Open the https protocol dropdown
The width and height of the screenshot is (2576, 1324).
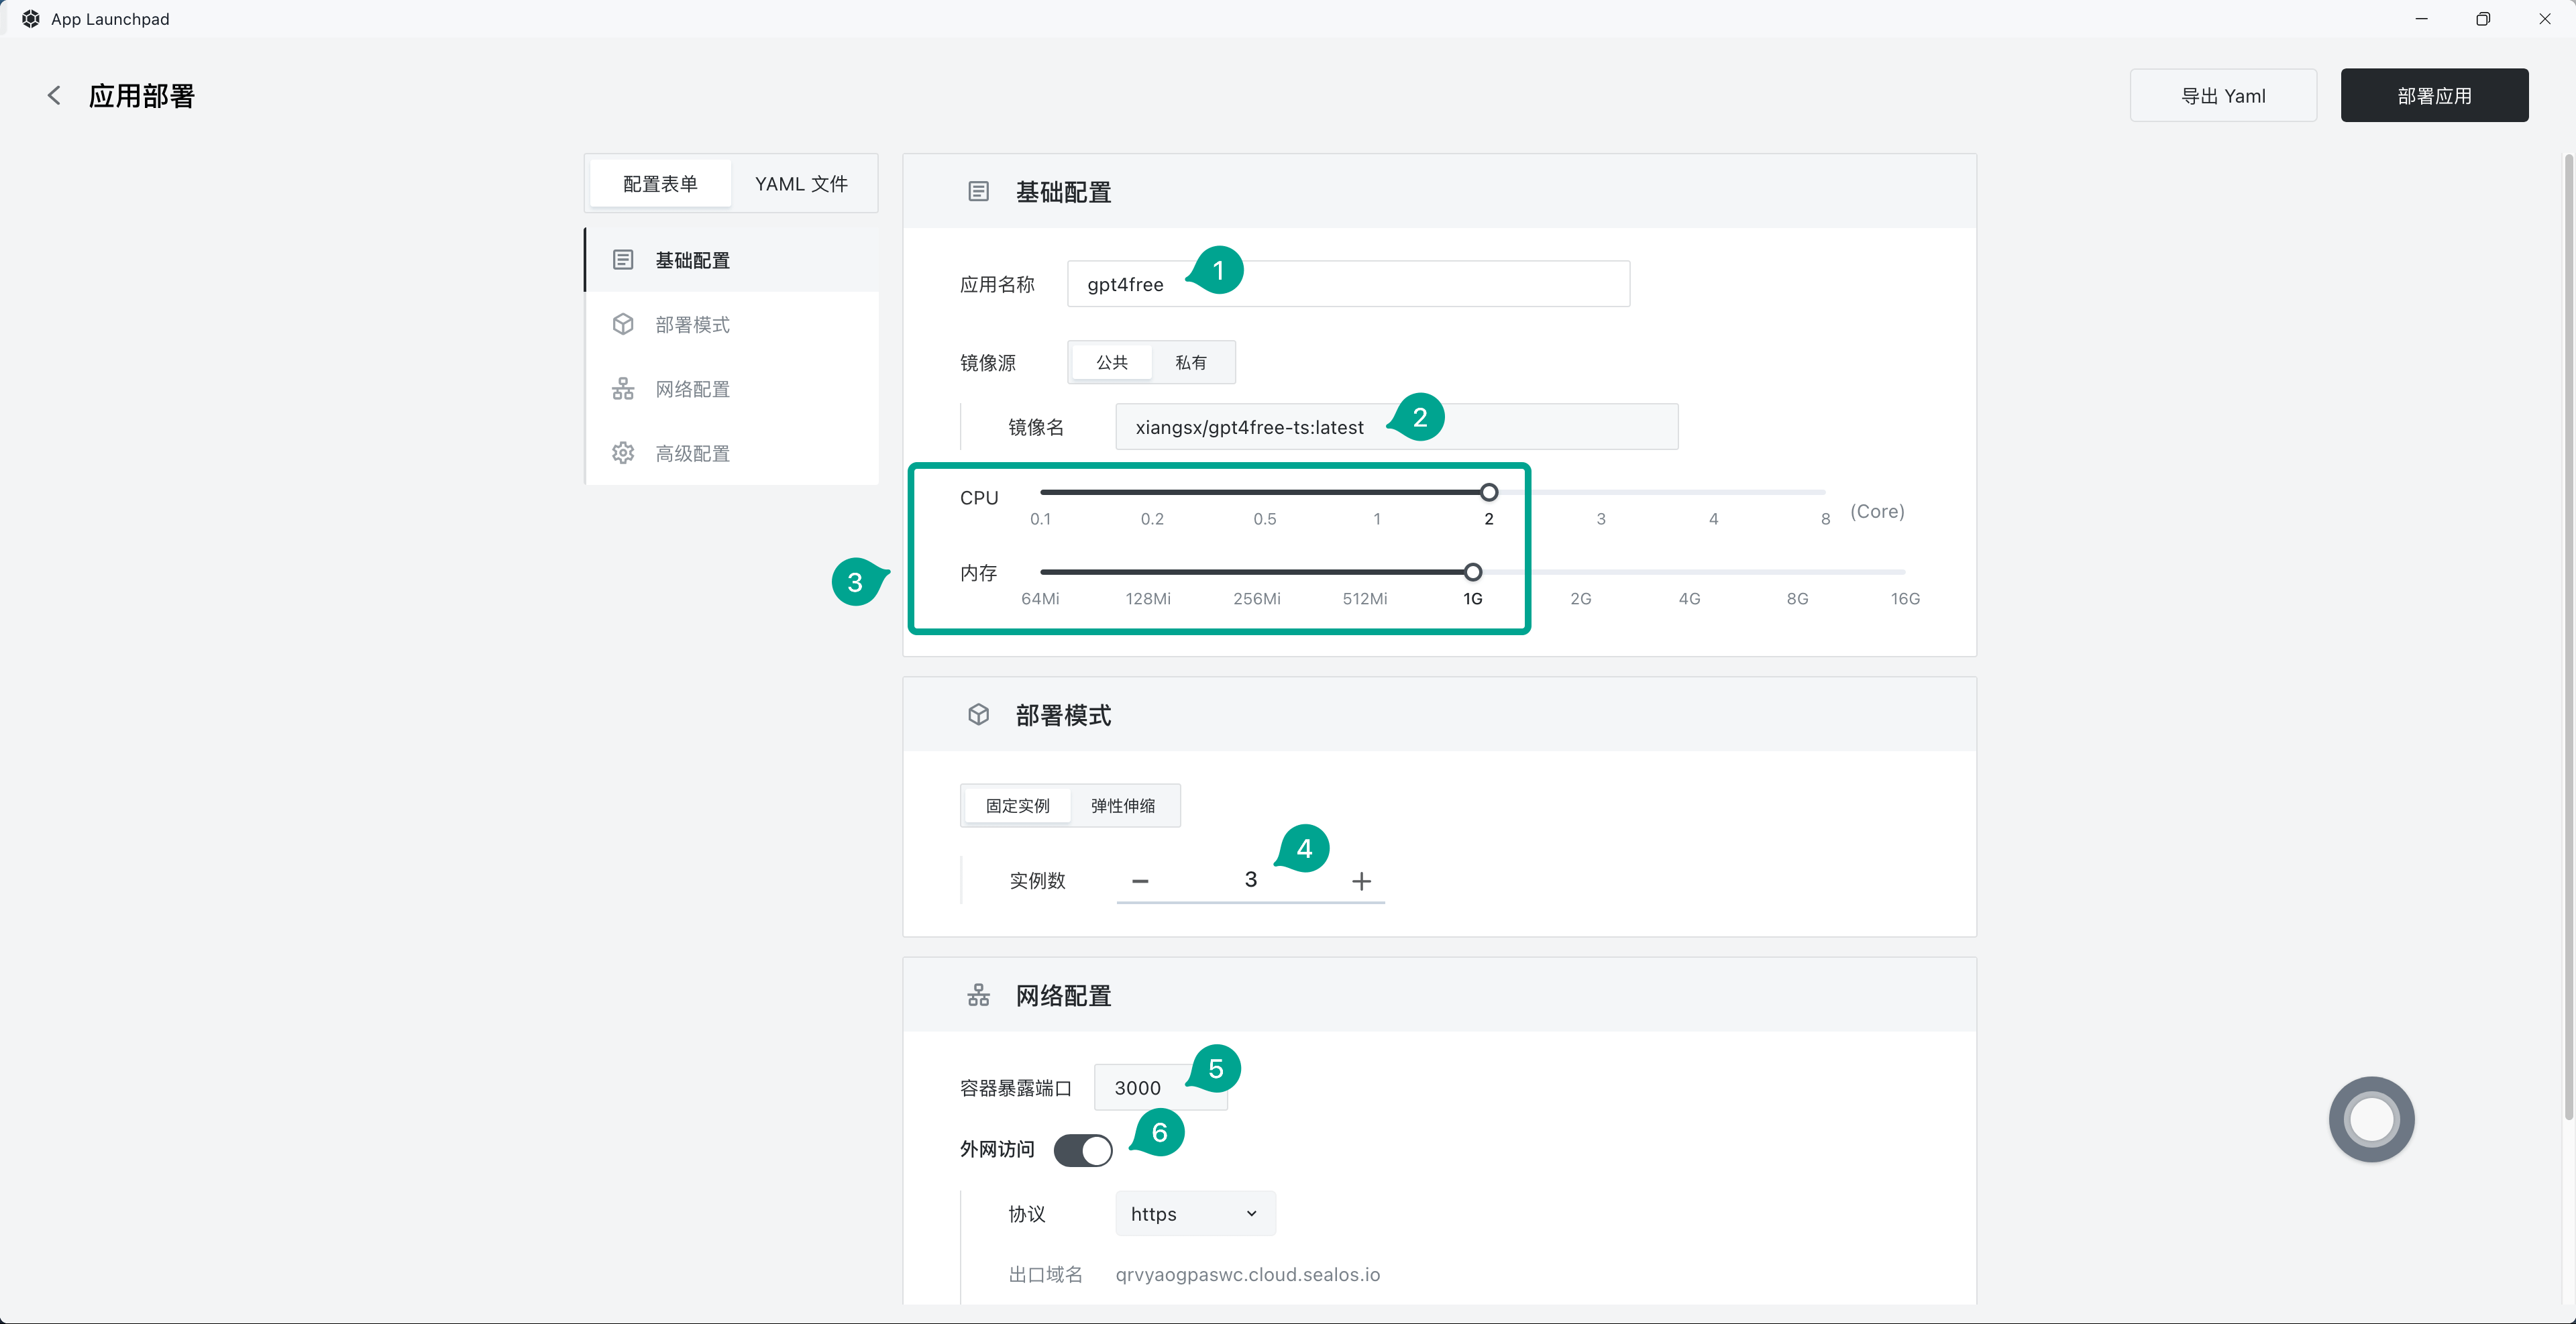1194,1214
